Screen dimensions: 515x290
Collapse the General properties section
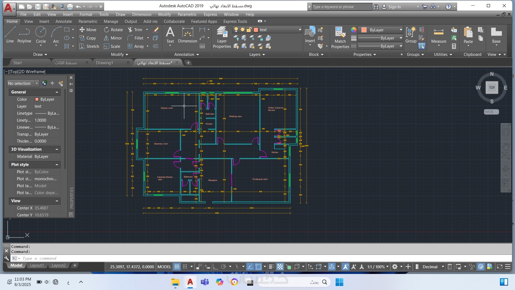click(57, 92)
